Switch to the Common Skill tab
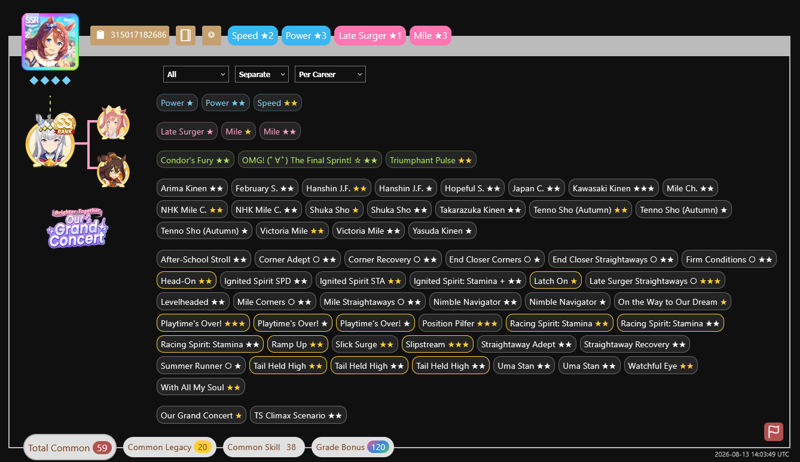 (264, 447)
